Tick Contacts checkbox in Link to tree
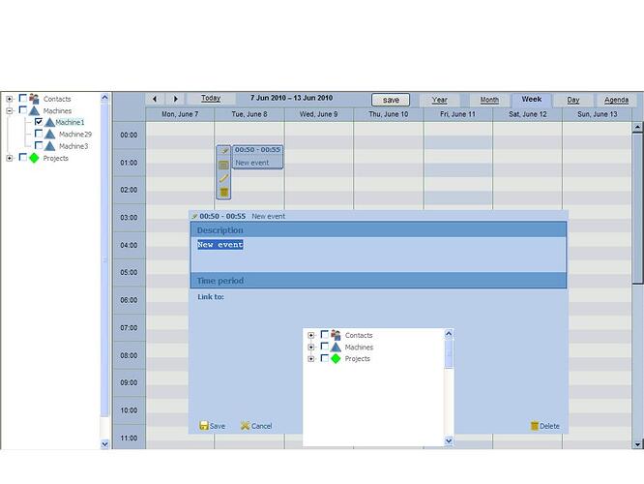644x484 pixels. [325, 334]
